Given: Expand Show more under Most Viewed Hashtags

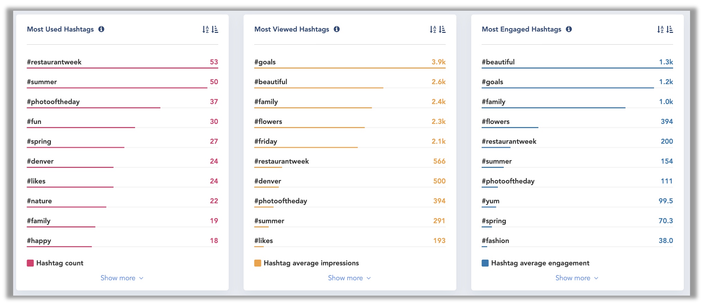Looking at the screenshot, I should coord(349,278).
